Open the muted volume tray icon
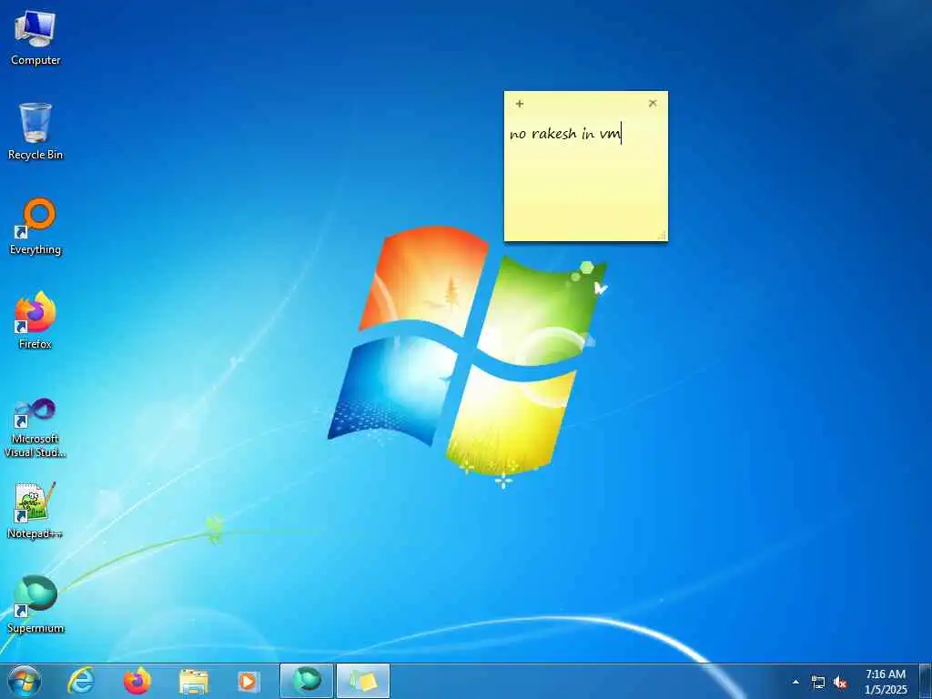Image resolution: width=932 pixels, height=699 pixels. (840, 683)
